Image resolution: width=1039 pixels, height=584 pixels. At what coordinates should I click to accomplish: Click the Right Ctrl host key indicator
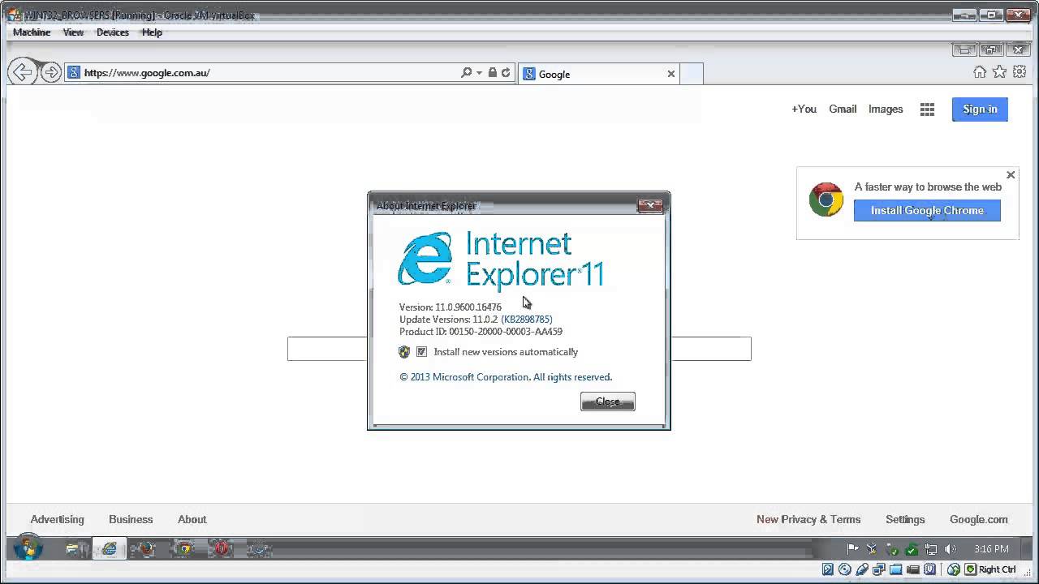pyautogui.click(x=998, y=569)
